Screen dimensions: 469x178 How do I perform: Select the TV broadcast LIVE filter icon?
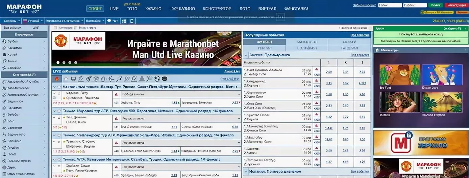[x=73, y=79]
